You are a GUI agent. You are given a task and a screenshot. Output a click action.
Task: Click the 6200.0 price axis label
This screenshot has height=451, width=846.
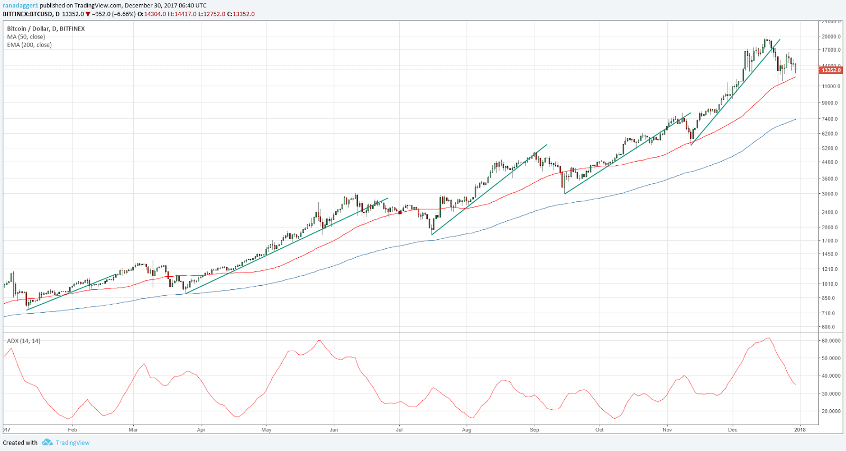coord(831,134)
